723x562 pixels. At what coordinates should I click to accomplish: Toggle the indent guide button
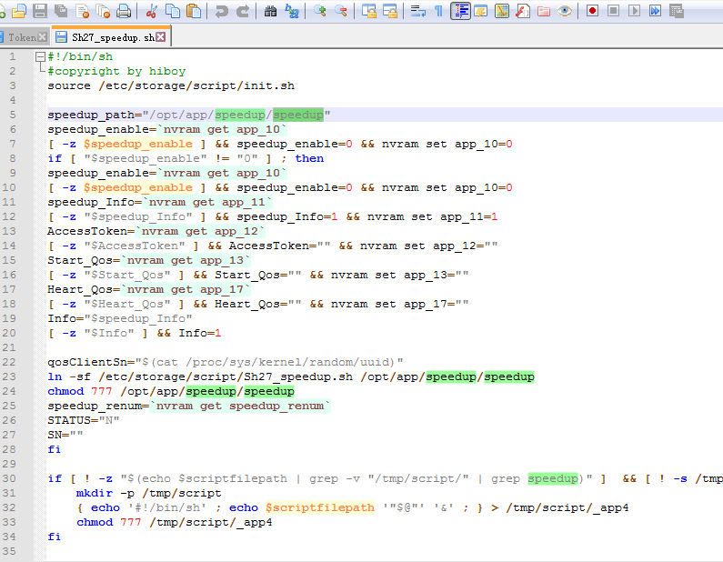pos(460,11)
